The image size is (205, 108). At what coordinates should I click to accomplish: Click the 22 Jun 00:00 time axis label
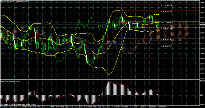pyautogui.click(x=69, y=107)
